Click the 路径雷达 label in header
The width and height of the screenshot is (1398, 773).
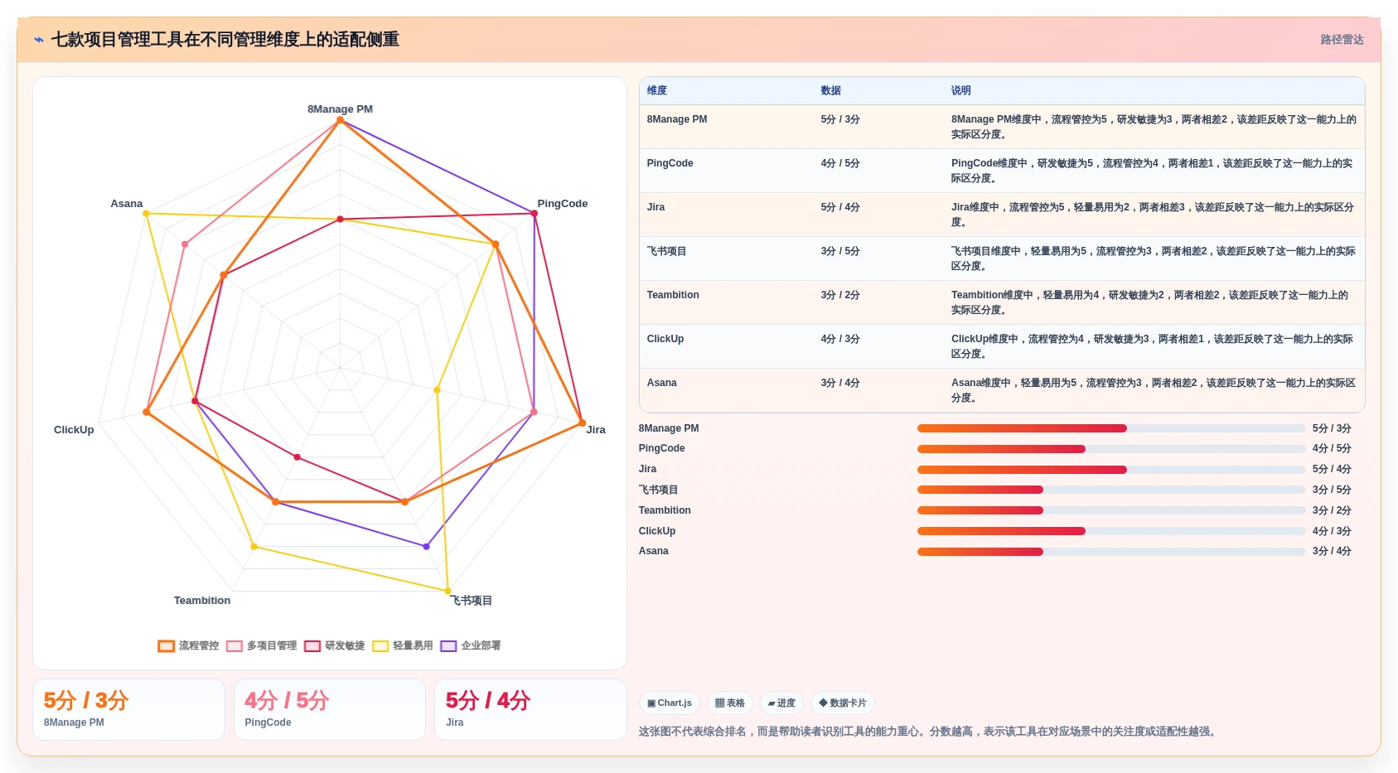(1342, 40)
